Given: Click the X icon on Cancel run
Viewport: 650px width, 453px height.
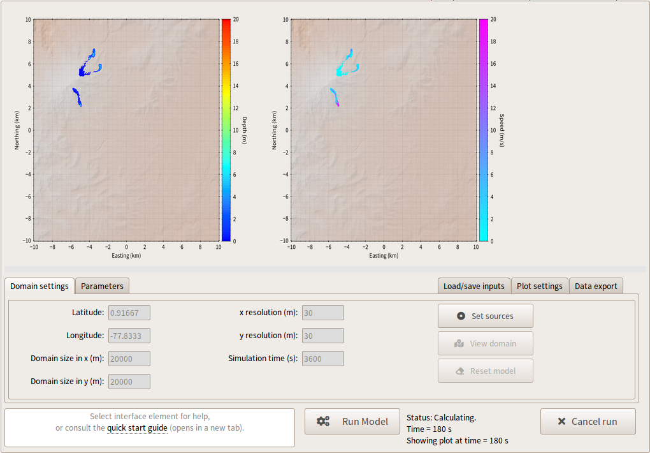Looking at the screenshot, I should (561, 420).
